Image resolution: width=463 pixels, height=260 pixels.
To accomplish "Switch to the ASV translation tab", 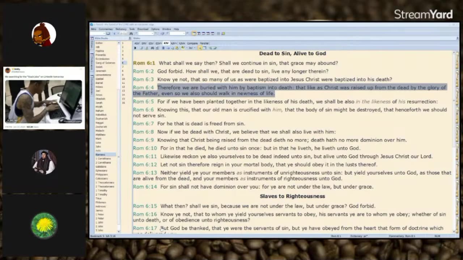I will (137, 43).
